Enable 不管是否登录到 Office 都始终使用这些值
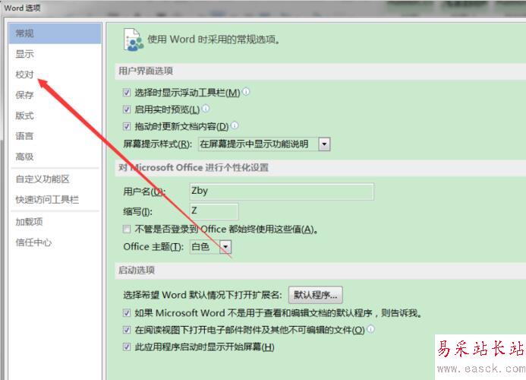 [127, 230]
